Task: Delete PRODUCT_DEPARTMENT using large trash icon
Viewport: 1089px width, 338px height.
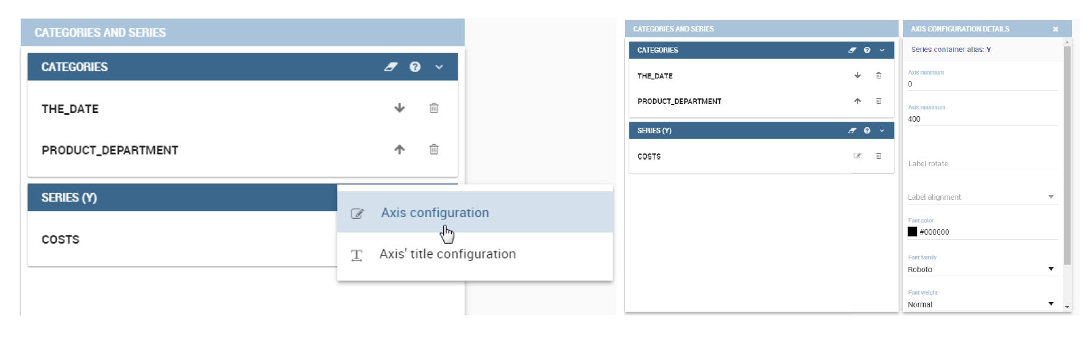Action: (434, 149)
